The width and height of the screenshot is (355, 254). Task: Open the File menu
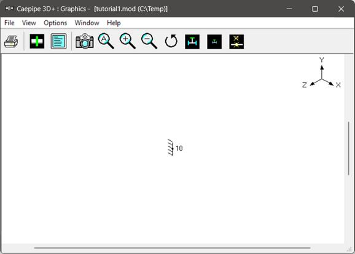tap(9, 23)
